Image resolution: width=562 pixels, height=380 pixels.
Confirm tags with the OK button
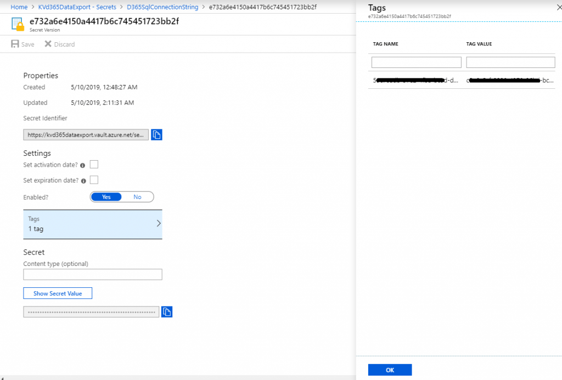pos(390,370)
